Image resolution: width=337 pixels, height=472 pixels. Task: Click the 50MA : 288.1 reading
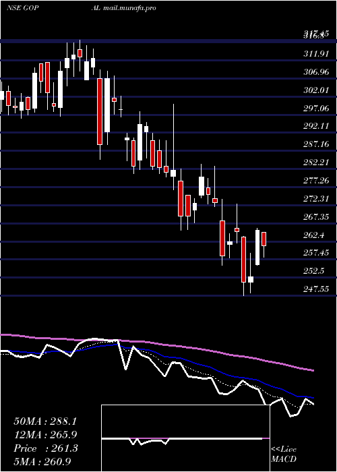(45, 421)
